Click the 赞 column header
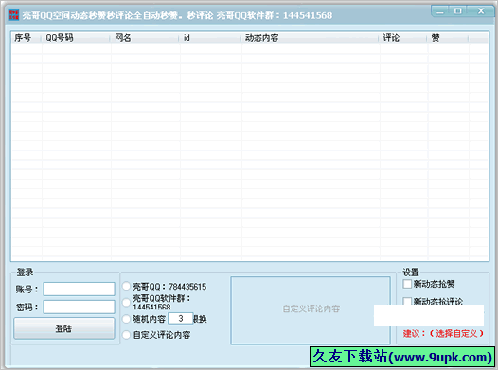 (x=448, y=38)
